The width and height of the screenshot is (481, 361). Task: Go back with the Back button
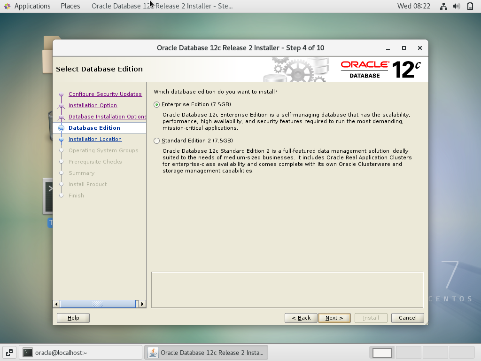301,318
